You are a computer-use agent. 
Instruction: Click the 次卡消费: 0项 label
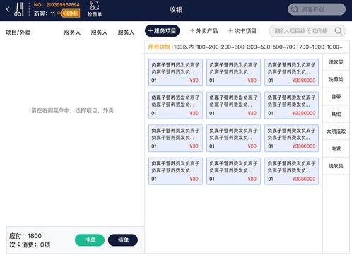[x=30, y=244]
